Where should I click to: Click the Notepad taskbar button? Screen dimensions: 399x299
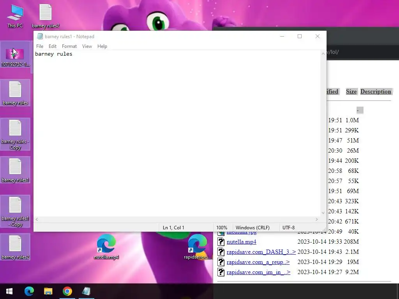point(86,291)
